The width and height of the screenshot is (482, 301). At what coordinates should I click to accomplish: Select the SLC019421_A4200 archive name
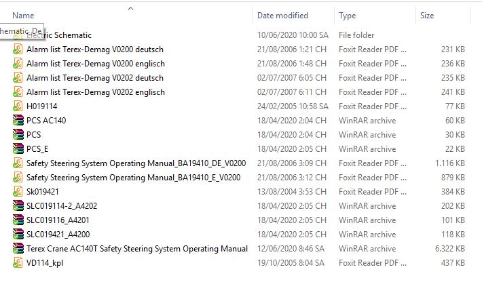click(x=58, y=235)
